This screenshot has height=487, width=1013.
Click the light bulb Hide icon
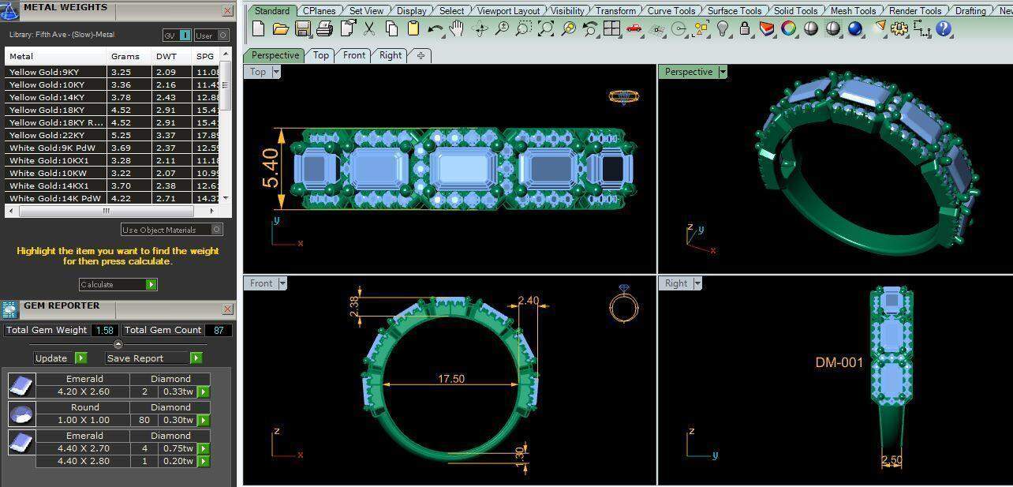pos(723,29)
